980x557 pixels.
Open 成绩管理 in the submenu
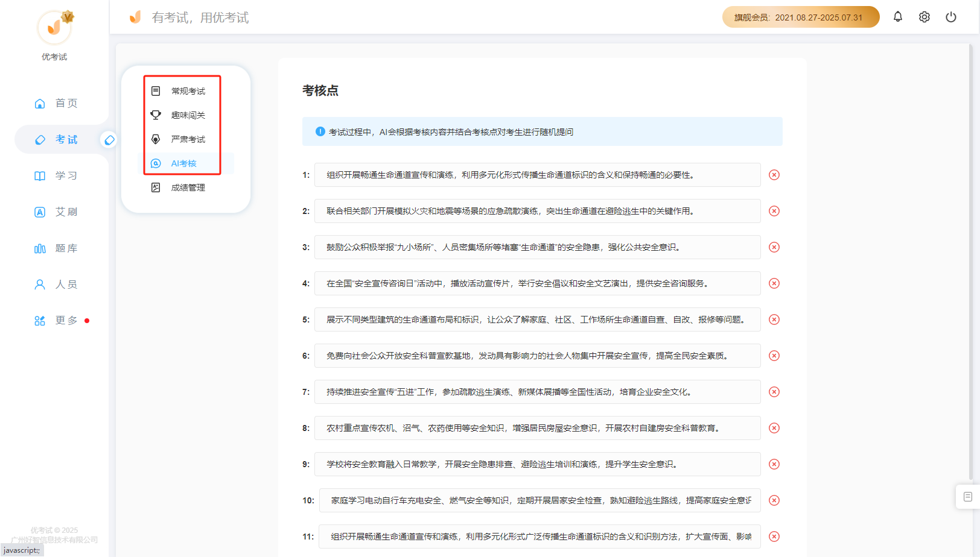pyautogui.click(x=188, y=187)
